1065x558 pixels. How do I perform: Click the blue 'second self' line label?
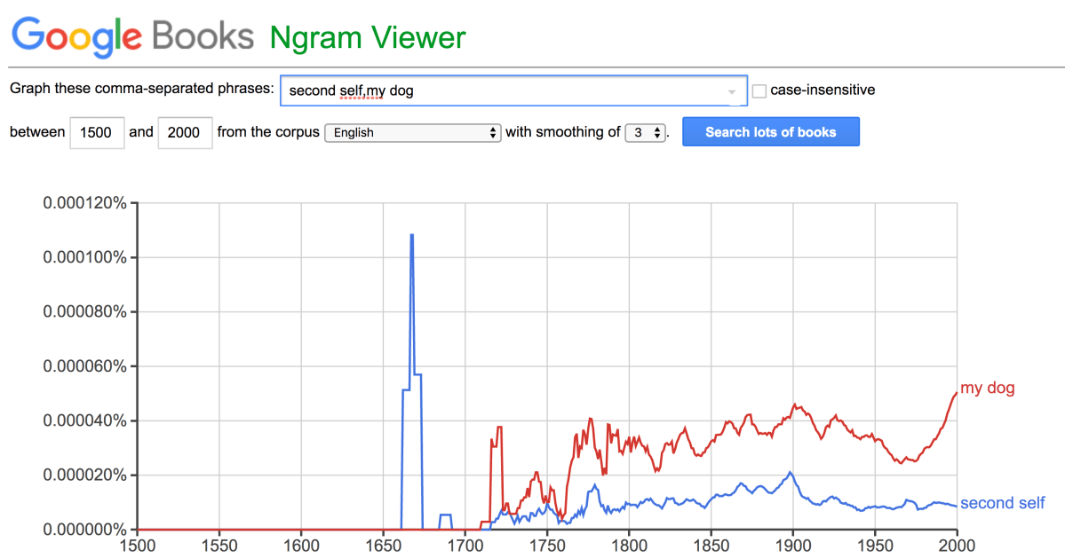pyautogui.click(x=1003, y=504)
